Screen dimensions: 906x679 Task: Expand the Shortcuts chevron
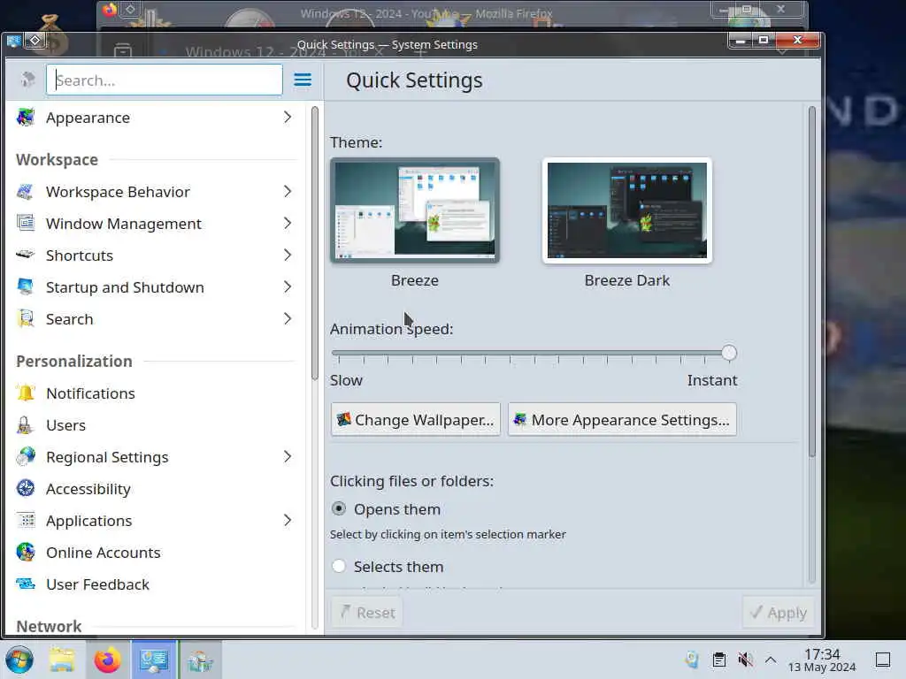[288, 255]
